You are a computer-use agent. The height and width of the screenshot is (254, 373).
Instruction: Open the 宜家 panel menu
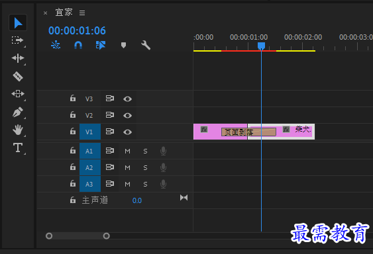pos(82,13)
